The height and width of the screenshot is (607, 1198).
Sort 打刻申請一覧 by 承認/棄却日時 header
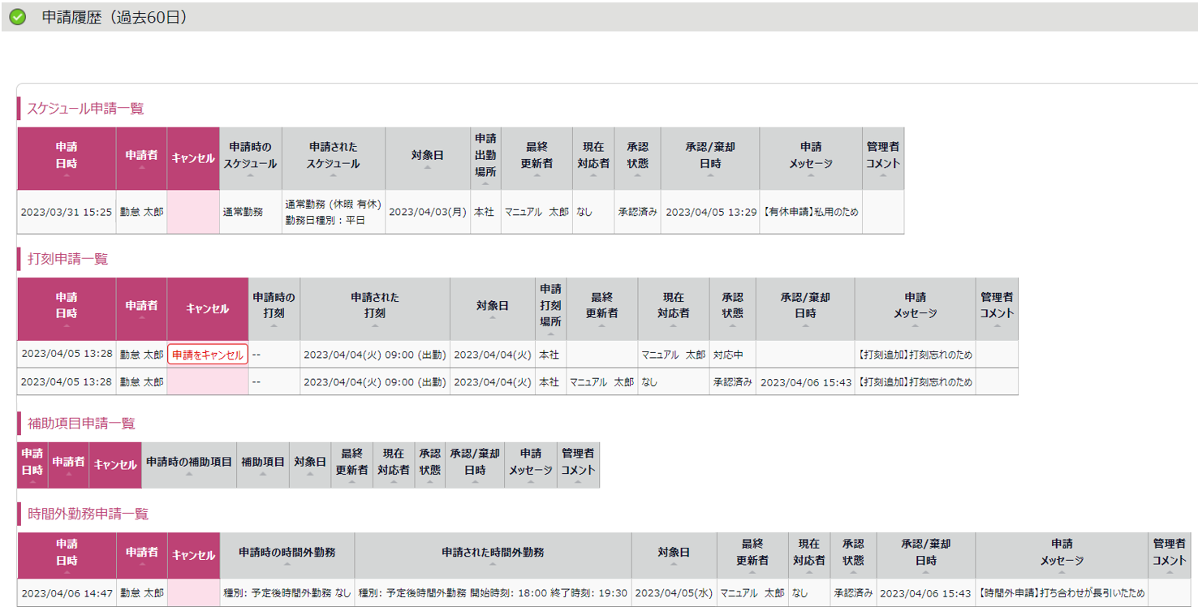click(805, 309)
